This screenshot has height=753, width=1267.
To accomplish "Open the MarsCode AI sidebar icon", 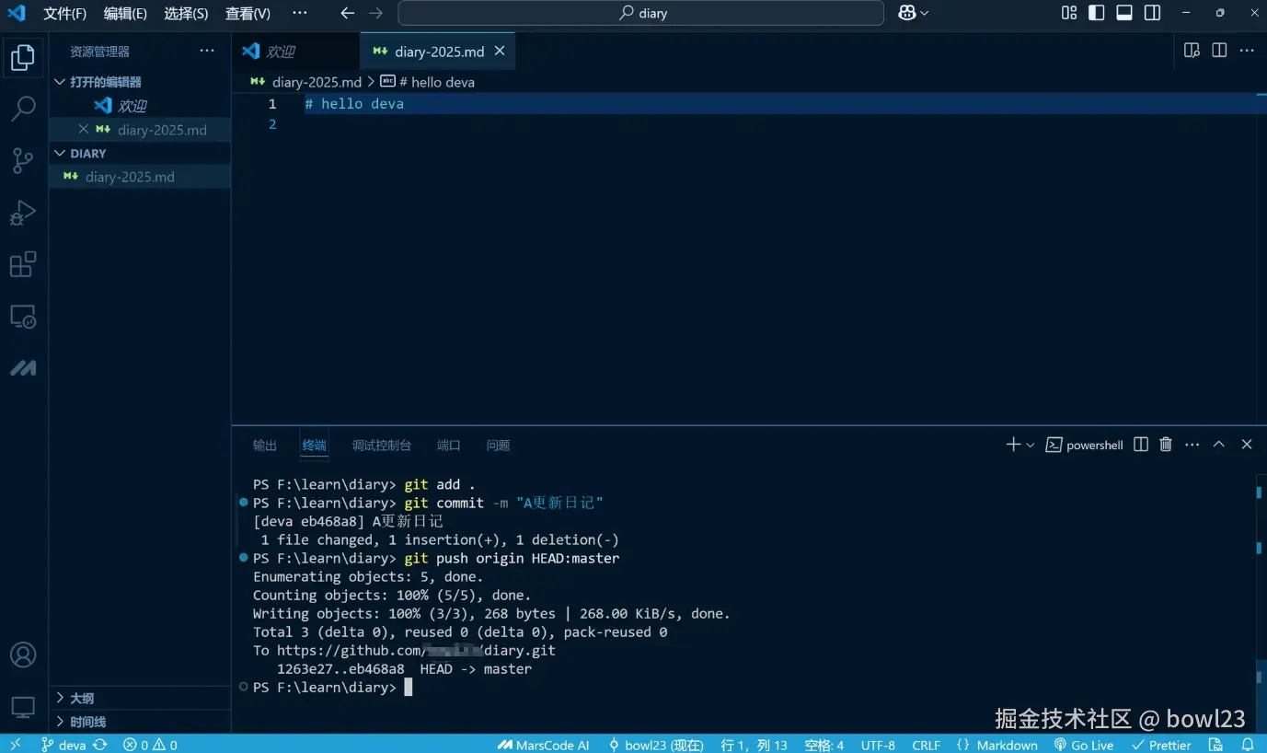I will tap(23, 368).
